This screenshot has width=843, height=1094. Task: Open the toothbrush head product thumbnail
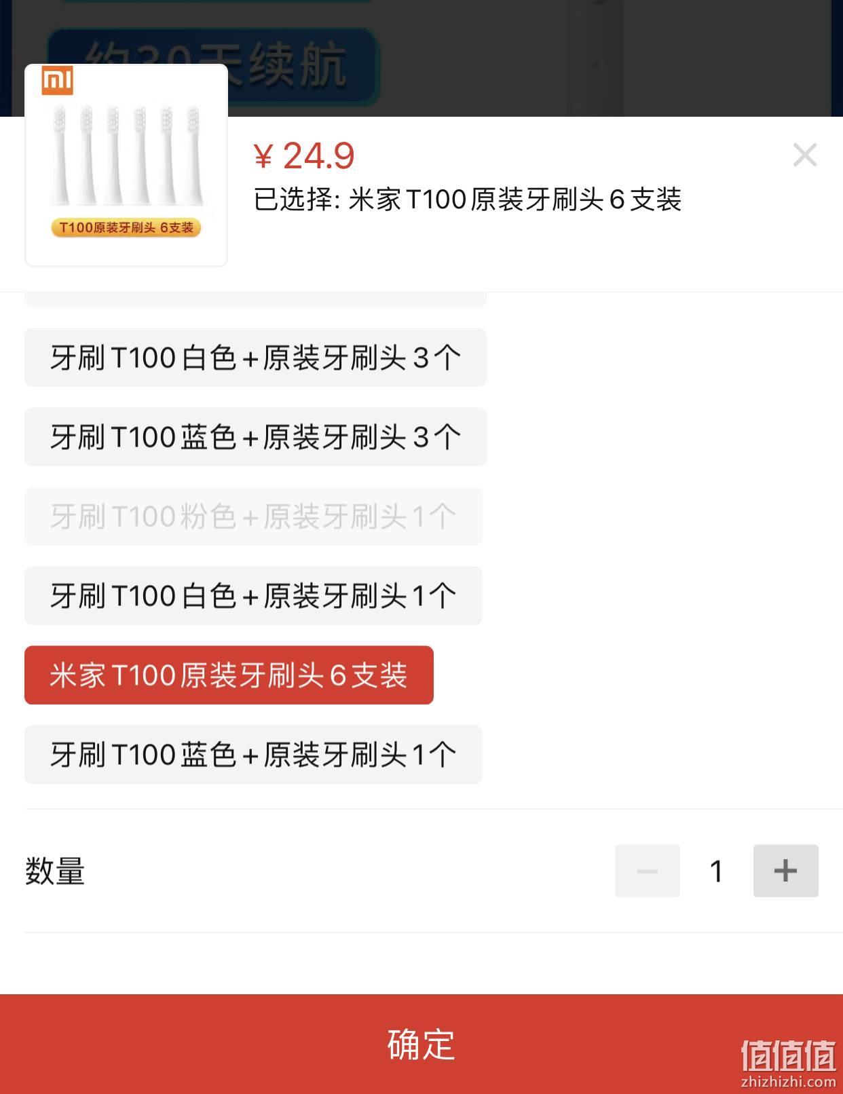coord(126,165)
